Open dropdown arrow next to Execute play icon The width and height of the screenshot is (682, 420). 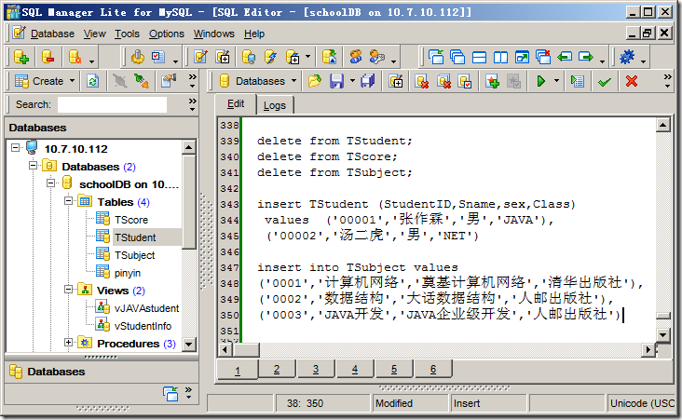pos(556,81)
